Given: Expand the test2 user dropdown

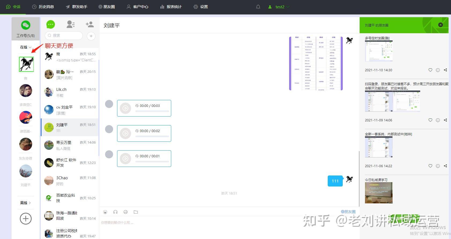Looking at the screenshot, I should 279,7.
